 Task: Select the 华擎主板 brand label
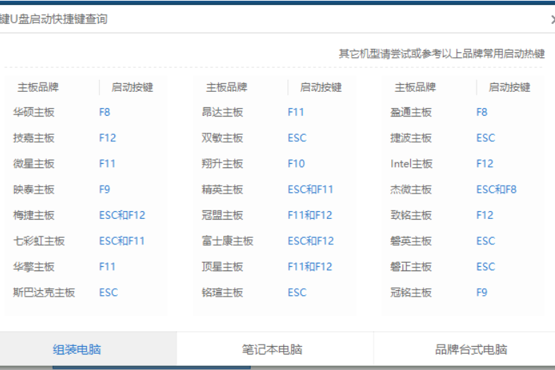34,267
